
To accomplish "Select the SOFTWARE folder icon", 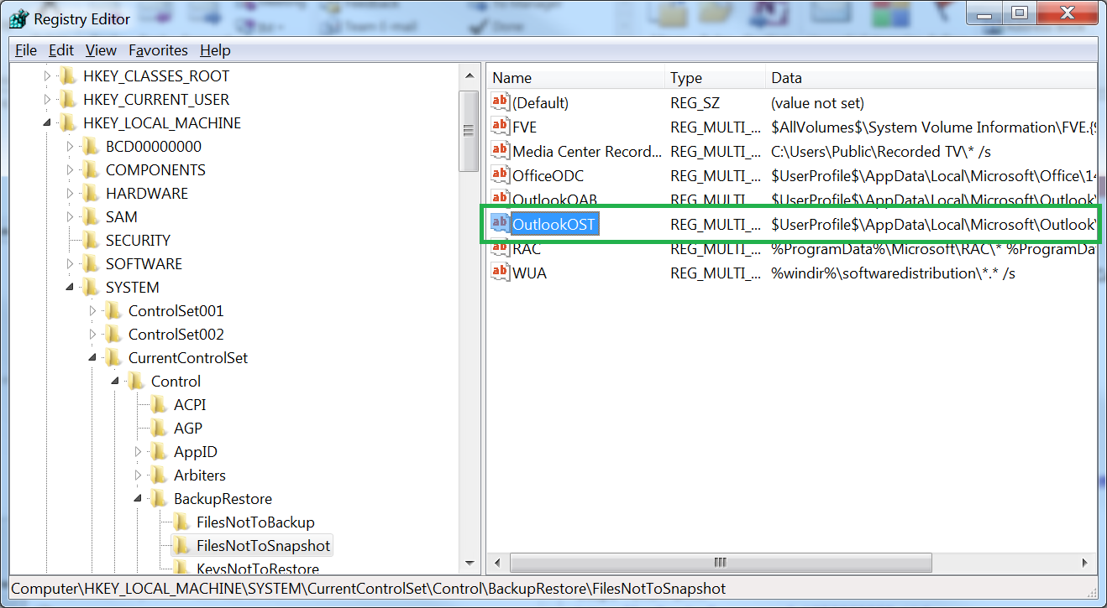I will pyautogui.click(x=91, y=264).
